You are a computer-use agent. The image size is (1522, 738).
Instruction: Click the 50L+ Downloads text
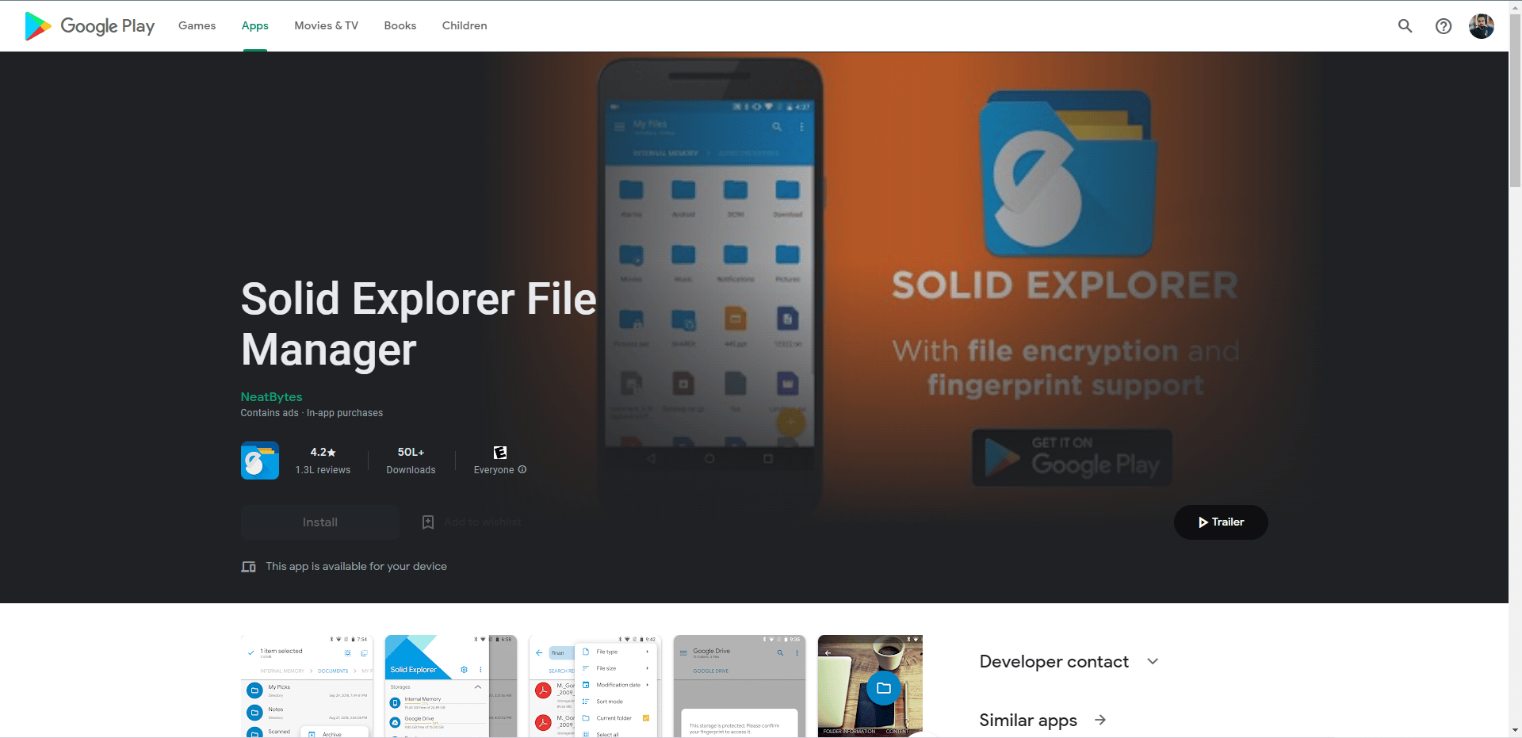(411, 461)
